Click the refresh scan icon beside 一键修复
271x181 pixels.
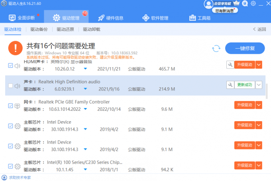216,49
